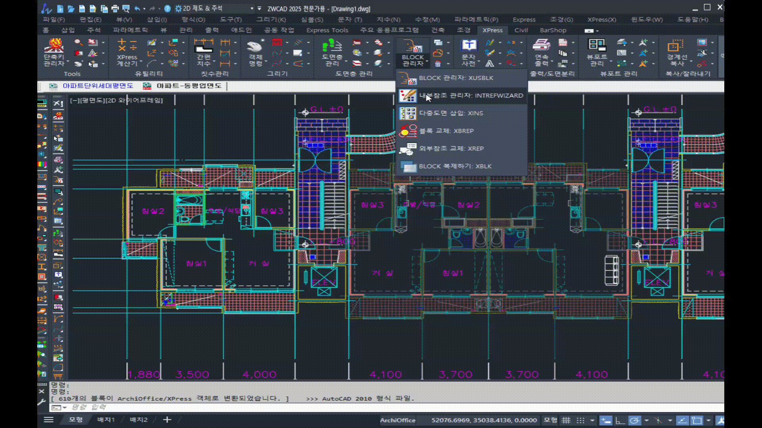
Task: Toggle grid display in status bar
Action: point(566,420)
